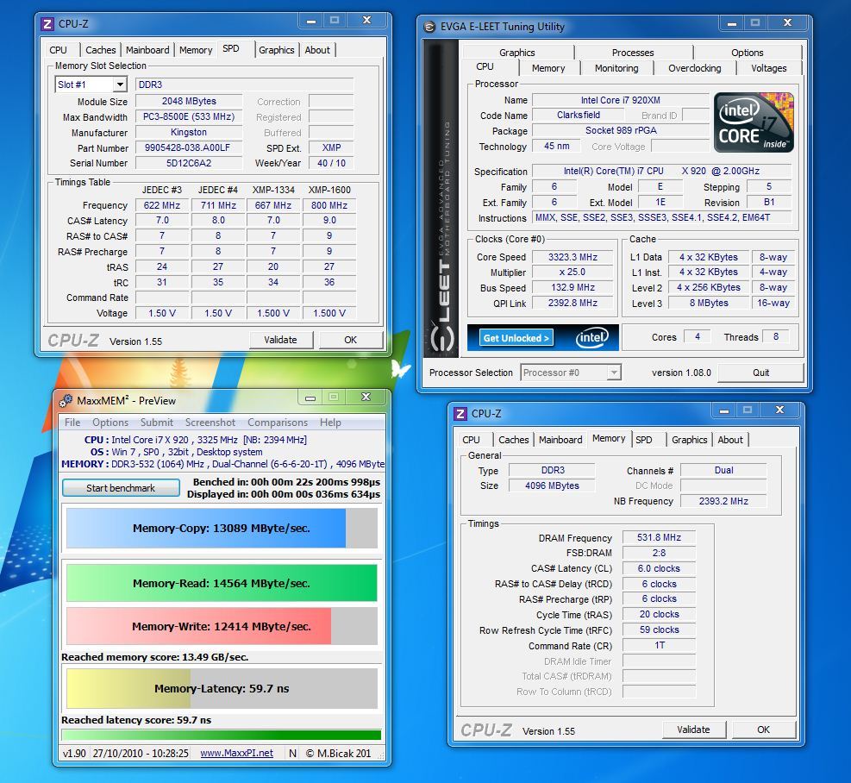Click the Threads value 8 in E-LEET
The width and height of the screenshot is (851, 783).
tap(776, 336)
